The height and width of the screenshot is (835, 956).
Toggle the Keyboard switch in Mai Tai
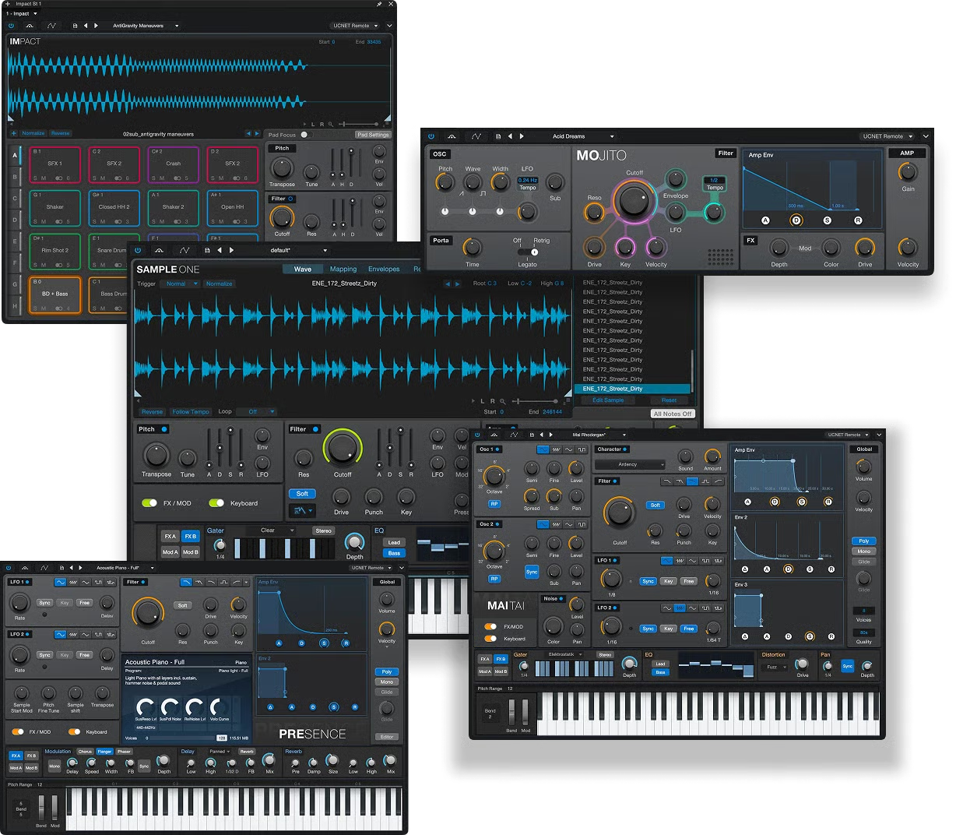tap(490, 639)
